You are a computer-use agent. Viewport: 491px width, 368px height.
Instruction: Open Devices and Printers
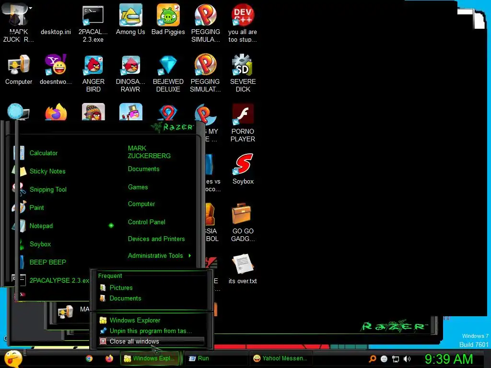click(x=156, y=239)
